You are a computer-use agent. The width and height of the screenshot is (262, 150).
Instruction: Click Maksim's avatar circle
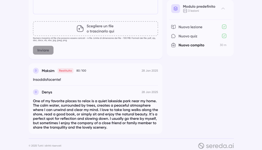[x=36, y=71]
